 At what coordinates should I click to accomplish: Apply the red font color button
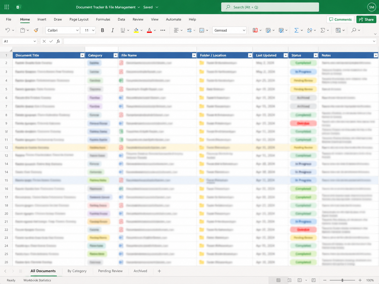point(149,30)
